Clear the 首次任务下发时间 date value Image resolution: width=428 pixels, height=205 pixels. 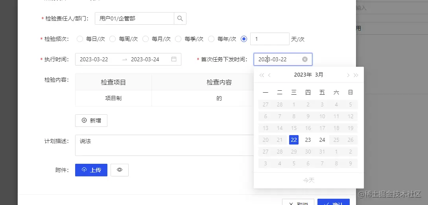click(x=305, y=59)
